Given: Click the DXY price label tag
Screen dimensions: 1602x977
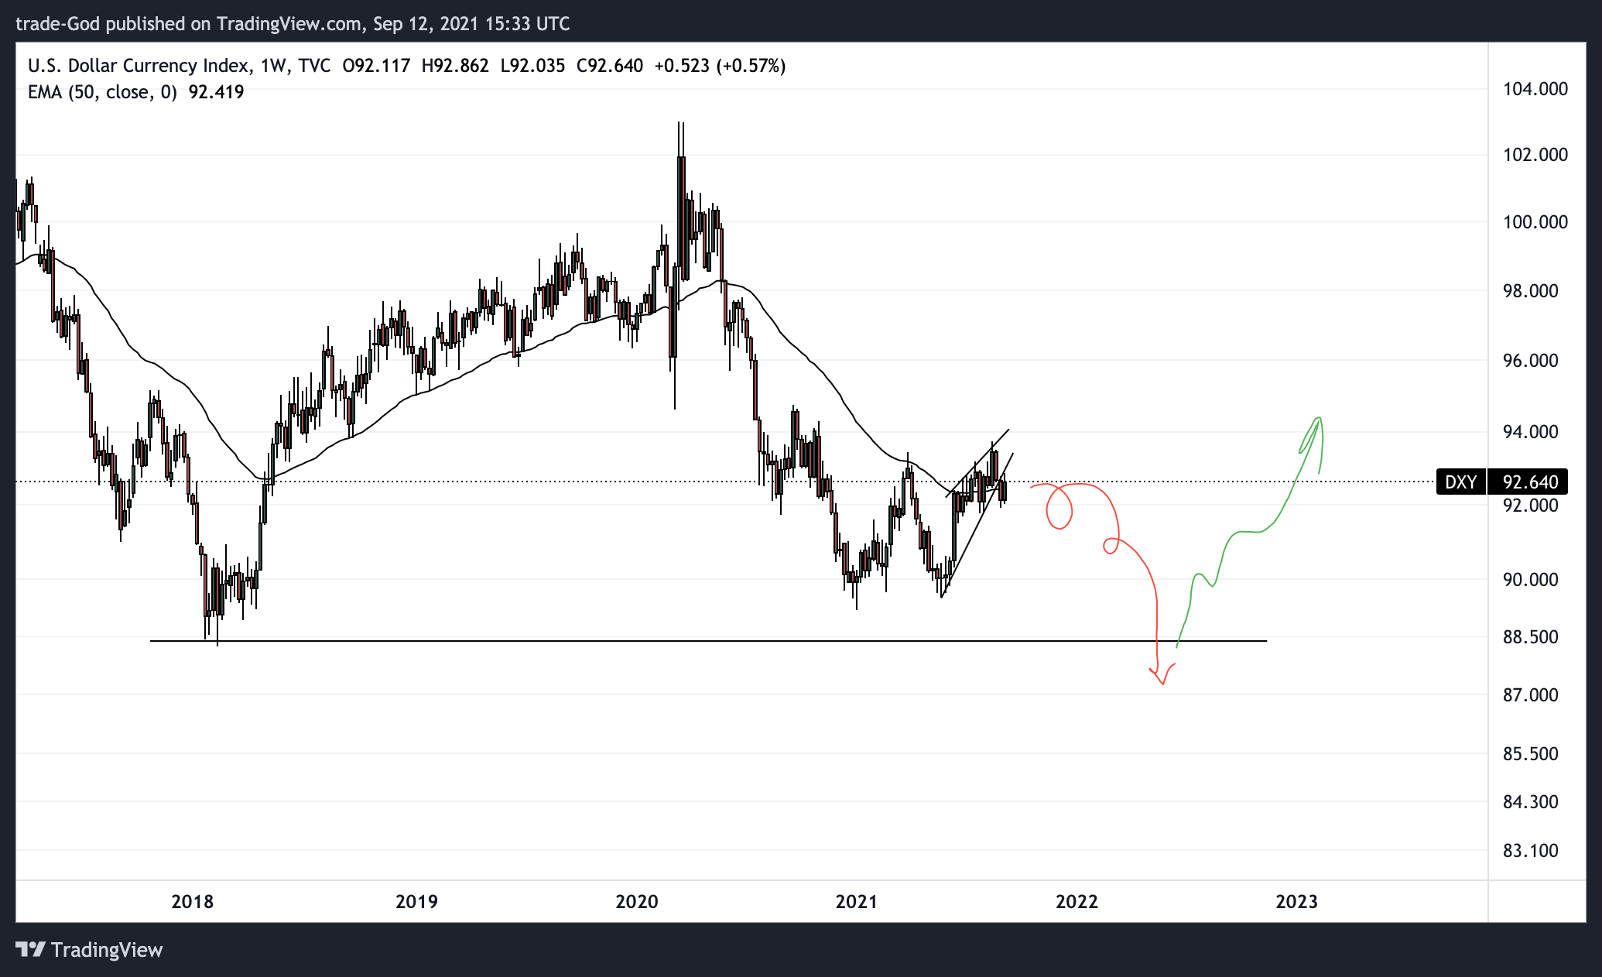Looking at the screenshot, I should [x=1460, y=482].
